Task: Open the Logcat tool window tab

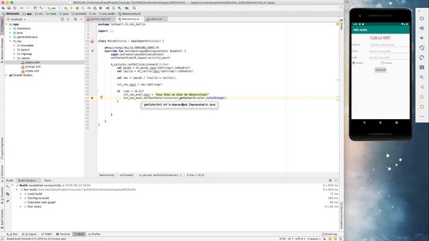Action: point(29,234)
